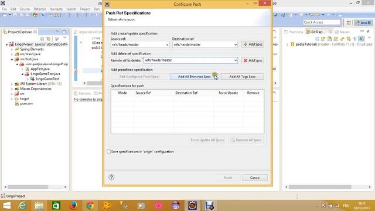Open the Refactor menu
The height and width of the screenshot is (211, 375).
40,9
